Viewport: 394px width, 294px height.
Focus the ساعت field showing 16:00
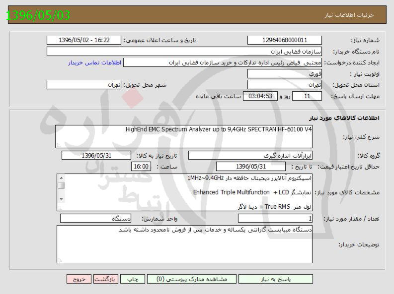coord(141,167)
